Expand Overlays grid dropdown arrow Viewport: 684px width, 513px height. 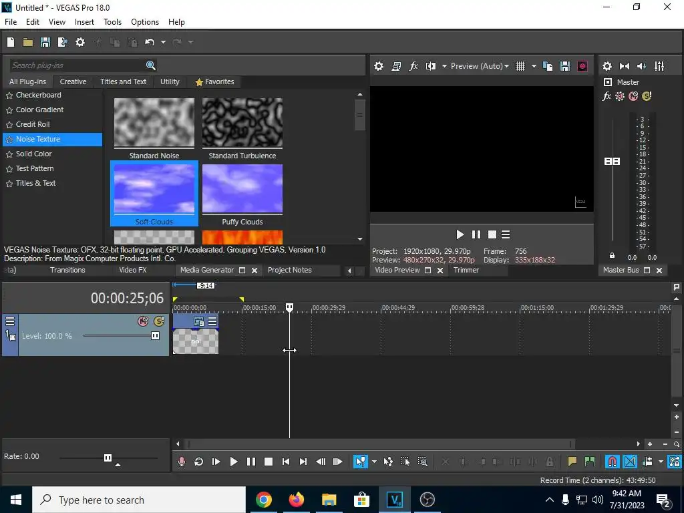point(534,66)
